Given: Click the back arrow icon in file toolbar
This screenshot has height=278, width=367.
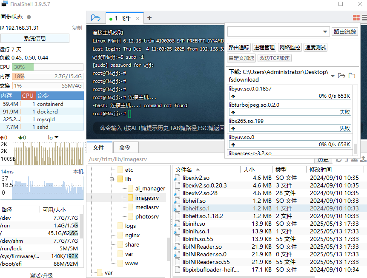Looking at the screenshot, I should tap(346, 160).
